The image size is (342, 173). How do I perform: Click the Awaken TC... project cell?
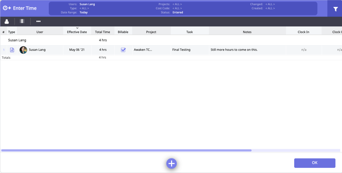click(143, 50)
